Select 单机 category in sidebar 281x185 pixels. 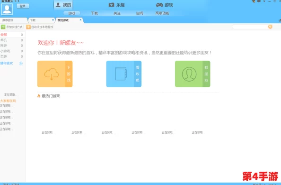[x=12, y=40]
